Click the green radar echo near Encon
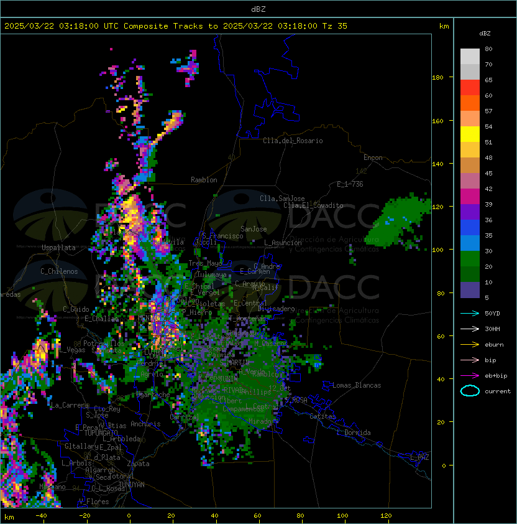The height and width of the screenshot is (524, 517). (x=399, y=219)
